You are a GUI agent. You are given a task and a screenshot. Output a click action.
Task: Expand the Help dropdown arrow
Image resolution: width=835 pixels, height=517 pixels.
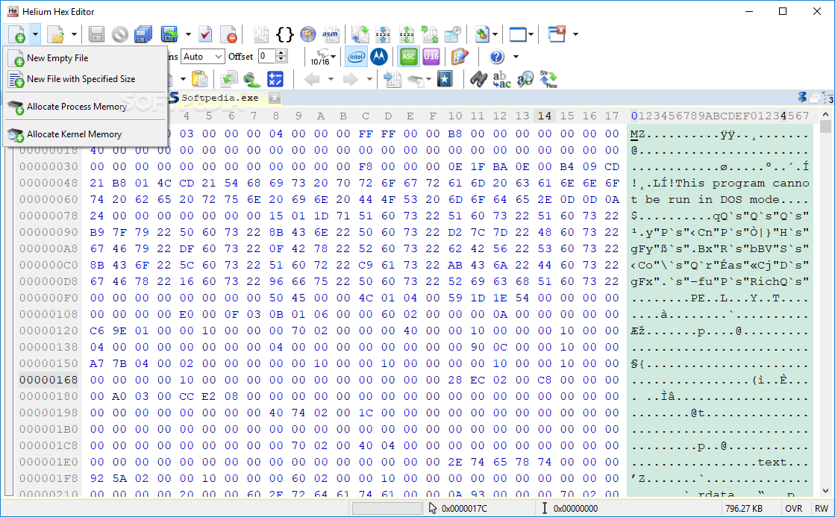point(516,57)
